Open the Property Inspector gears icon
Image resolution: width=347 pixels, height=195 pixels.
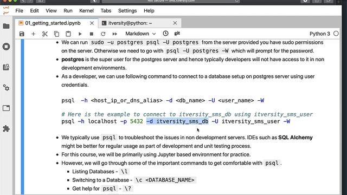tap(6, 88)
